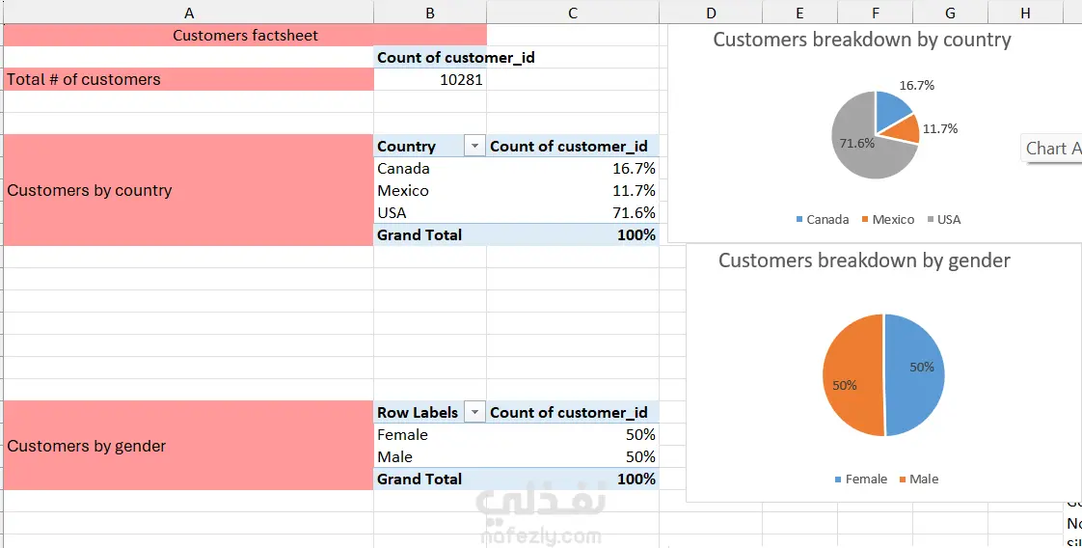The height and width of the screenshot is (548, 1082).
Task: Select the blue Female pie slice
Action: tap(914, 374)
